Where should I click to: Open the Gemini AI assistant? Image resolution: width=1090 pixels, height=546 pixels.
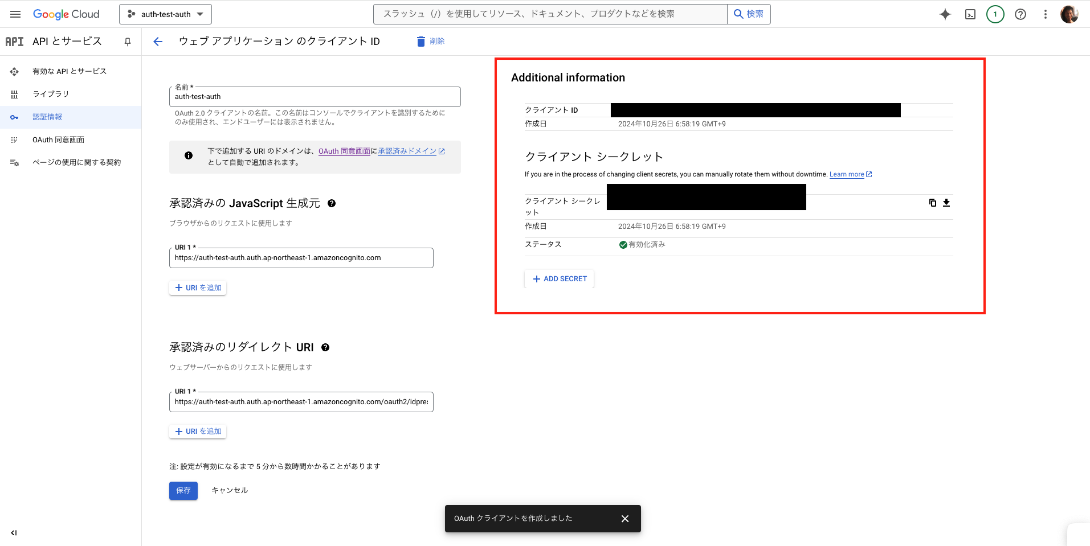click(x=945, y=14)
